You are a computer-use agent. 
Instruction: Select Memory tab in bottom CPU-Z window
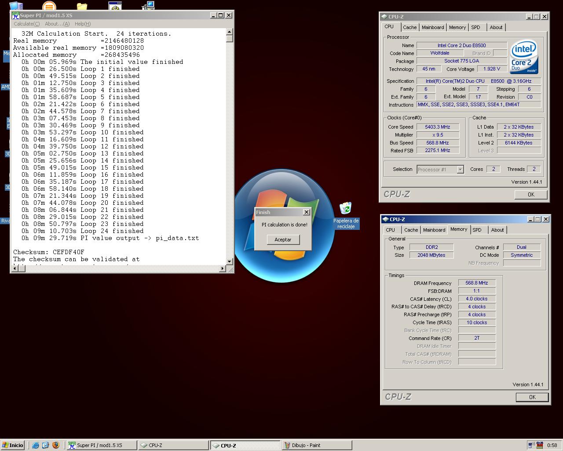click(x=459, y=229)
